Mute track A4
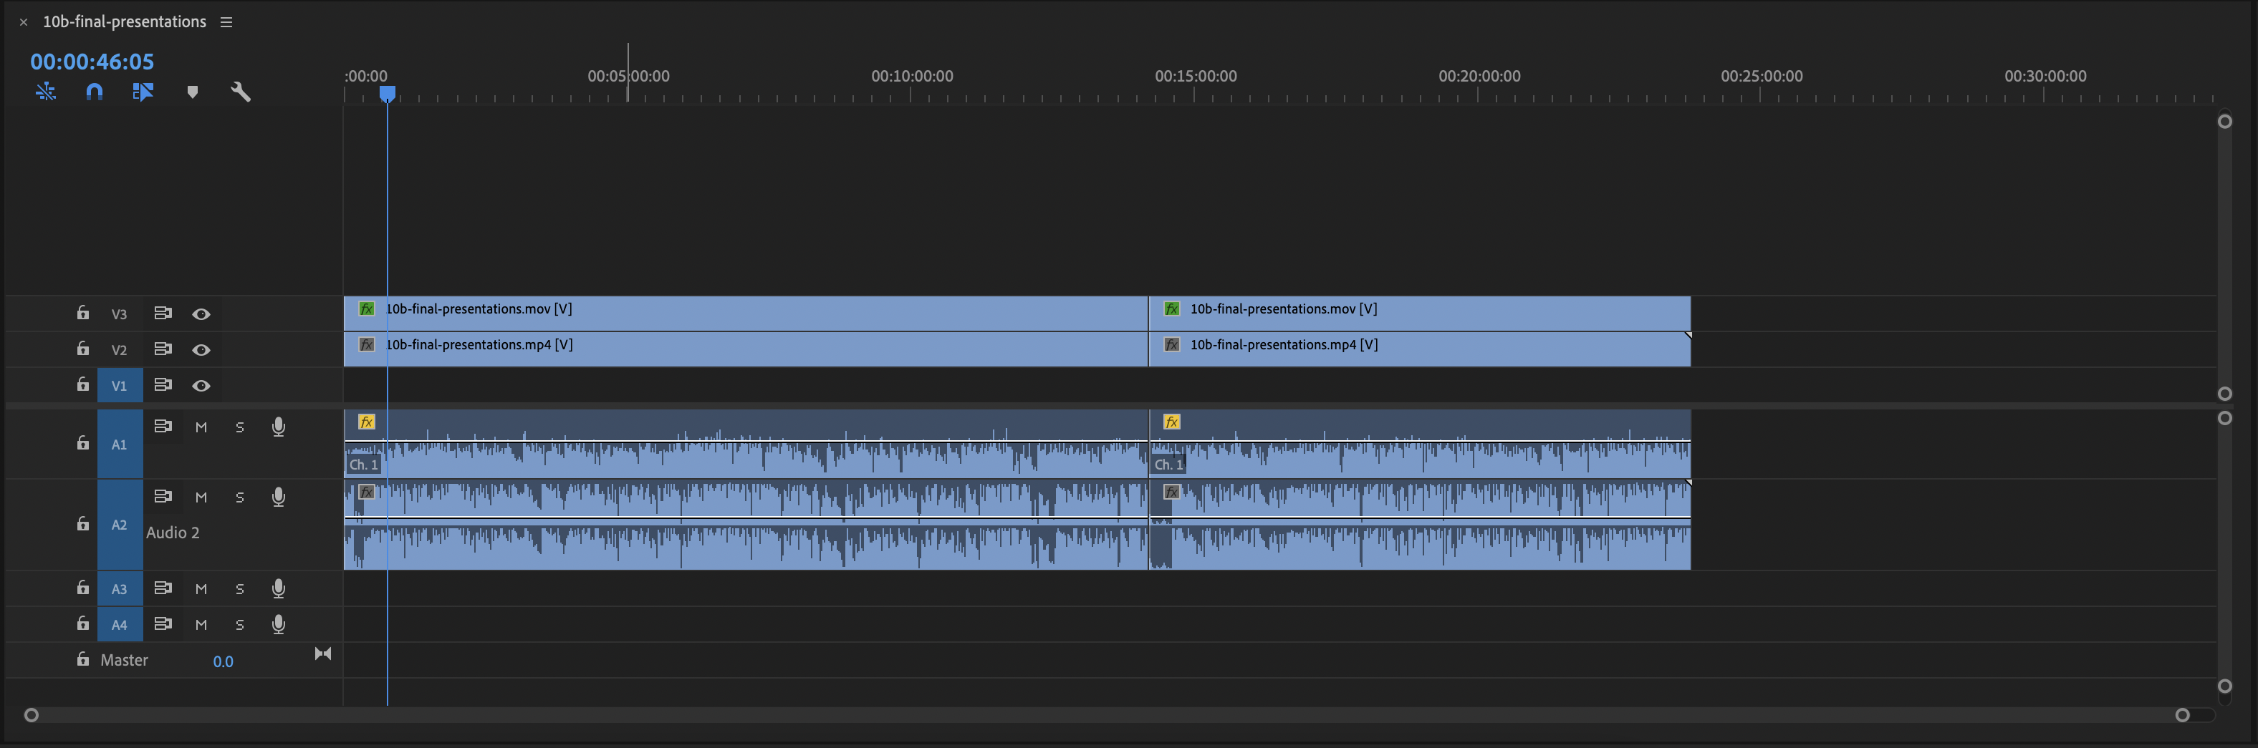The height and width of the screenshot is (748, 2258). [201, 626]
